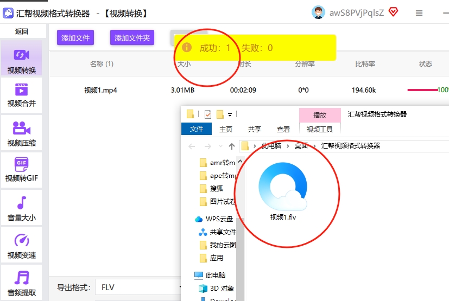
Task: Select the 图片试卷 folder in tree
Action: [217, 202]
